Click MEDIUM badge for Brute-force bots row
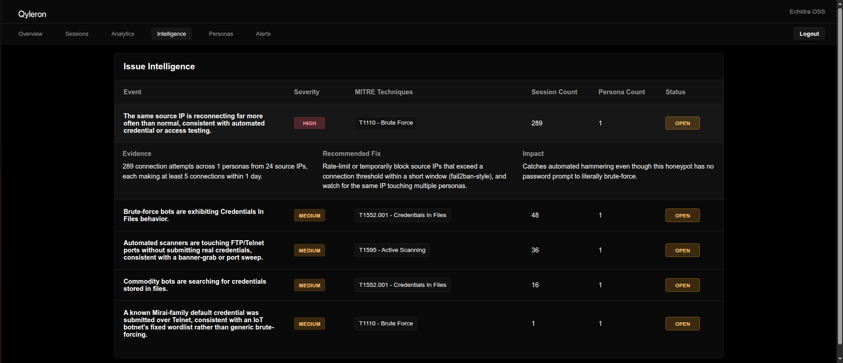Screen dimensions: 843x363 point(309,216)
